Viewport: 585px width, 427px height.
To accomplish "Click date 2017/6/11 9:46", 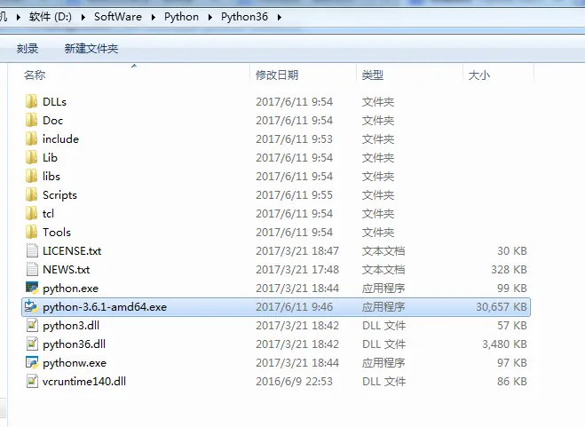I will coord(294,307).
